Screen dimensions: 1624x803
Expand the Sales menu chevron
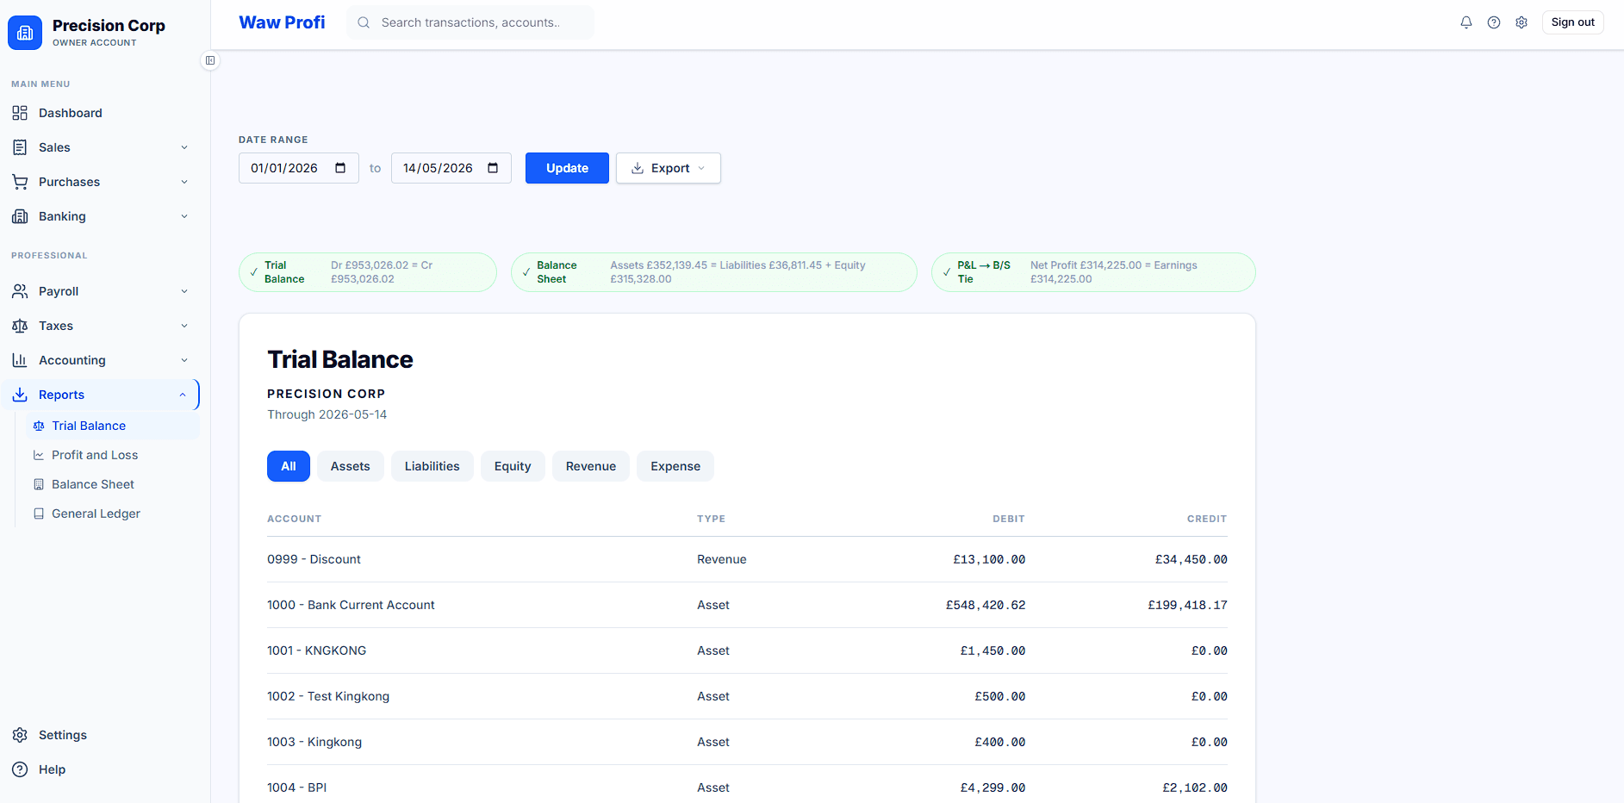(x=184, y=147)
